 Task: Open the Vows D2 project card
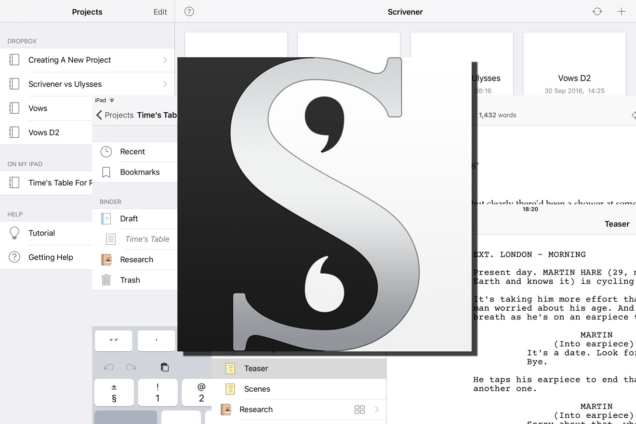(x=574, y=65)
